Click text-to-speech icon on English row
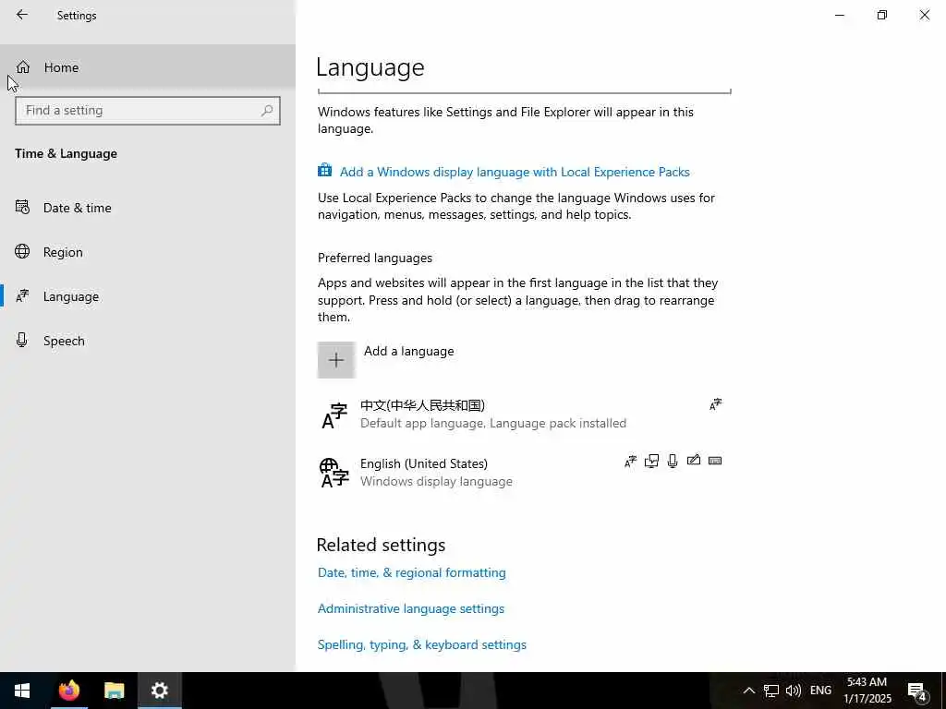Image resolution: width=946 pixels, height=709 pixels. point(651,462)
